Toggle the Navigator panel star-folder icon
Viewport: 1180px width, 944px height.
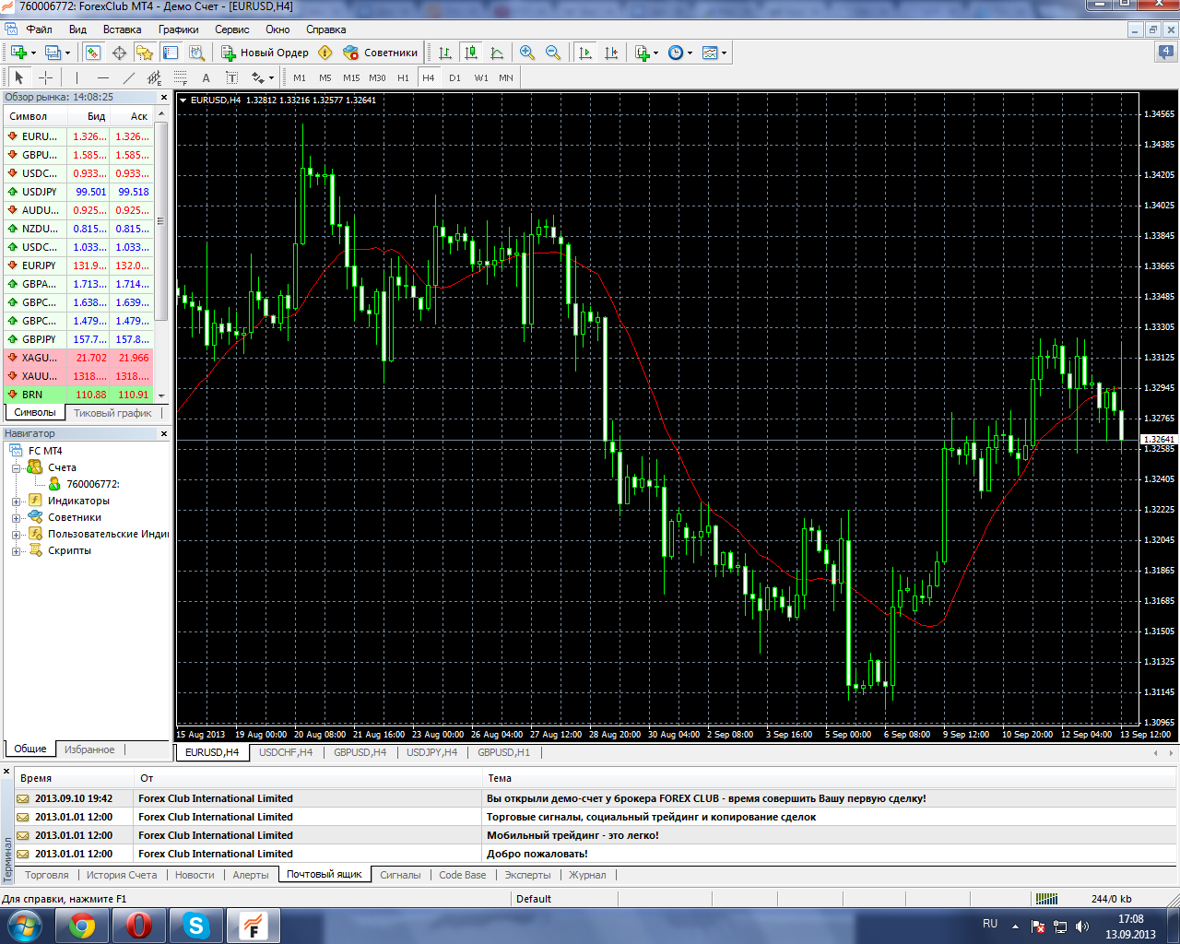tap(145, 53)
